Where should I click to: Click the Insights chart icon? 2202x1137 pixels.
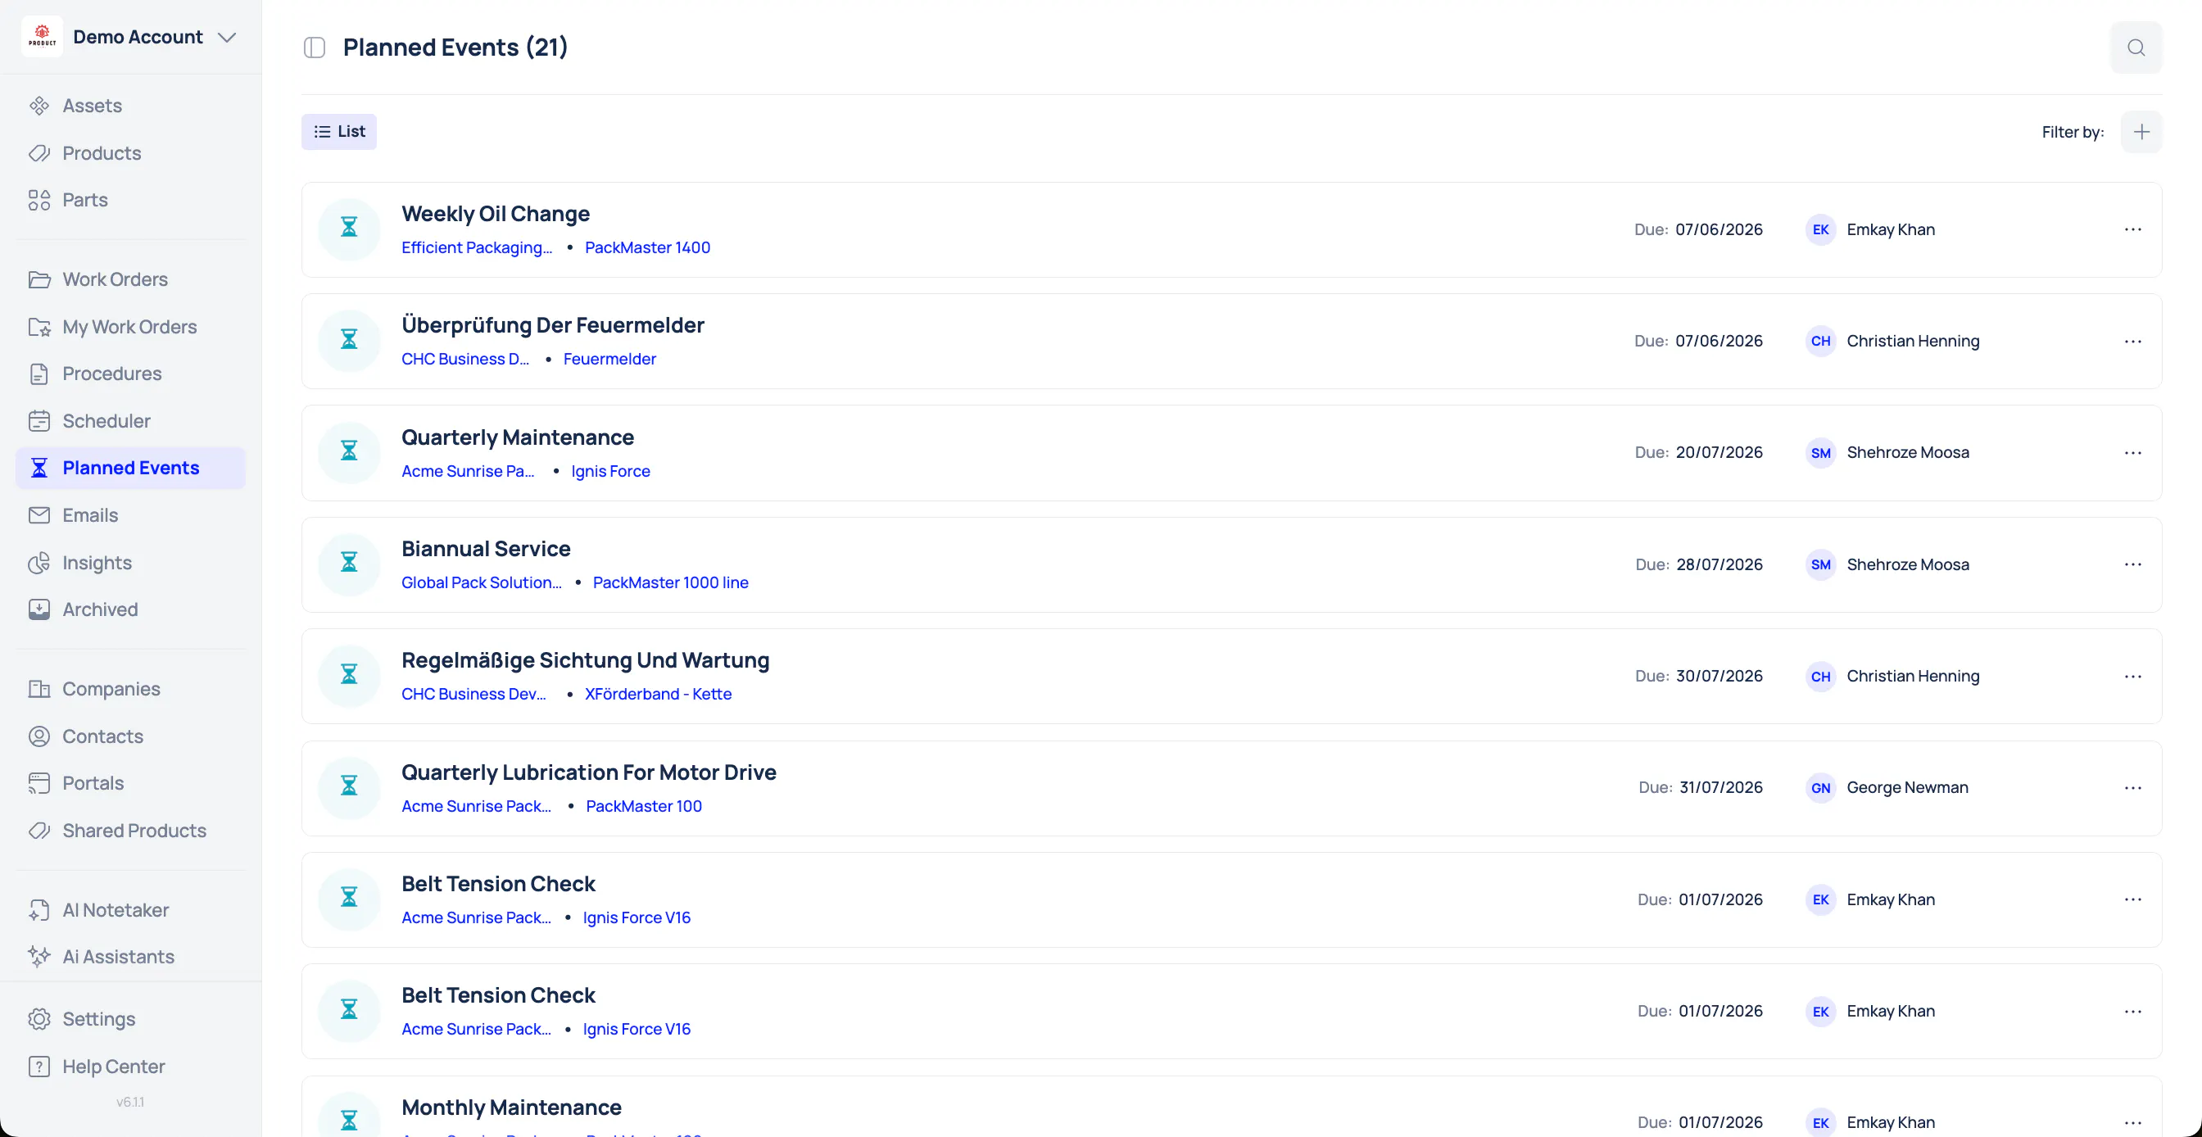click(39, 563)
